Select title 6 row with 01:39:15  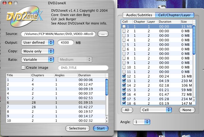pyautogui.click(x=56, y=103)
